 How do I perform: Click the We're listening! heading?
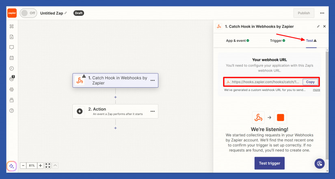pyautogui.click(x=269, y=129)
